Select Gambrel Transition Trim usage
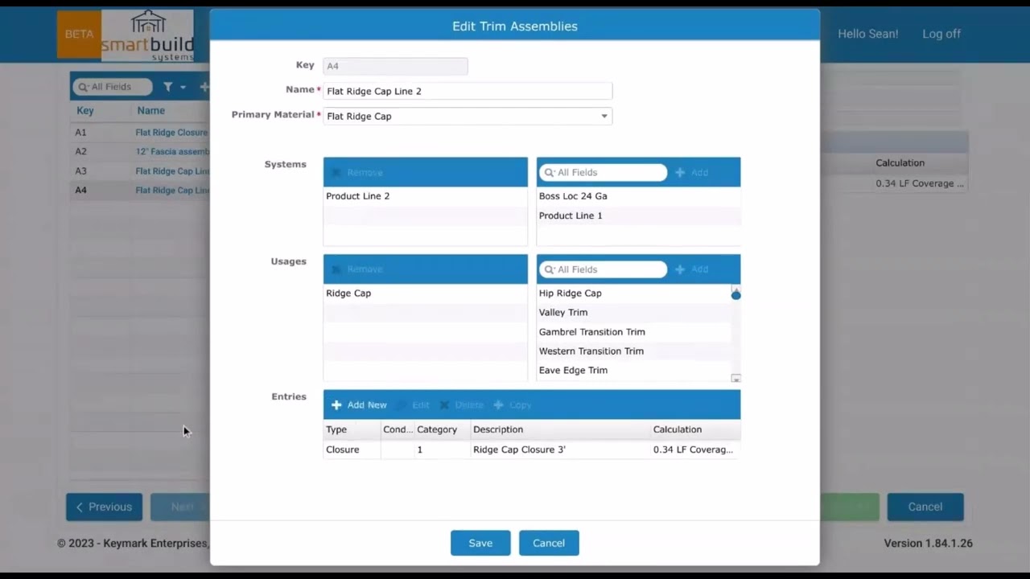This screenshot has width=1030, height=579. (634, 332)
